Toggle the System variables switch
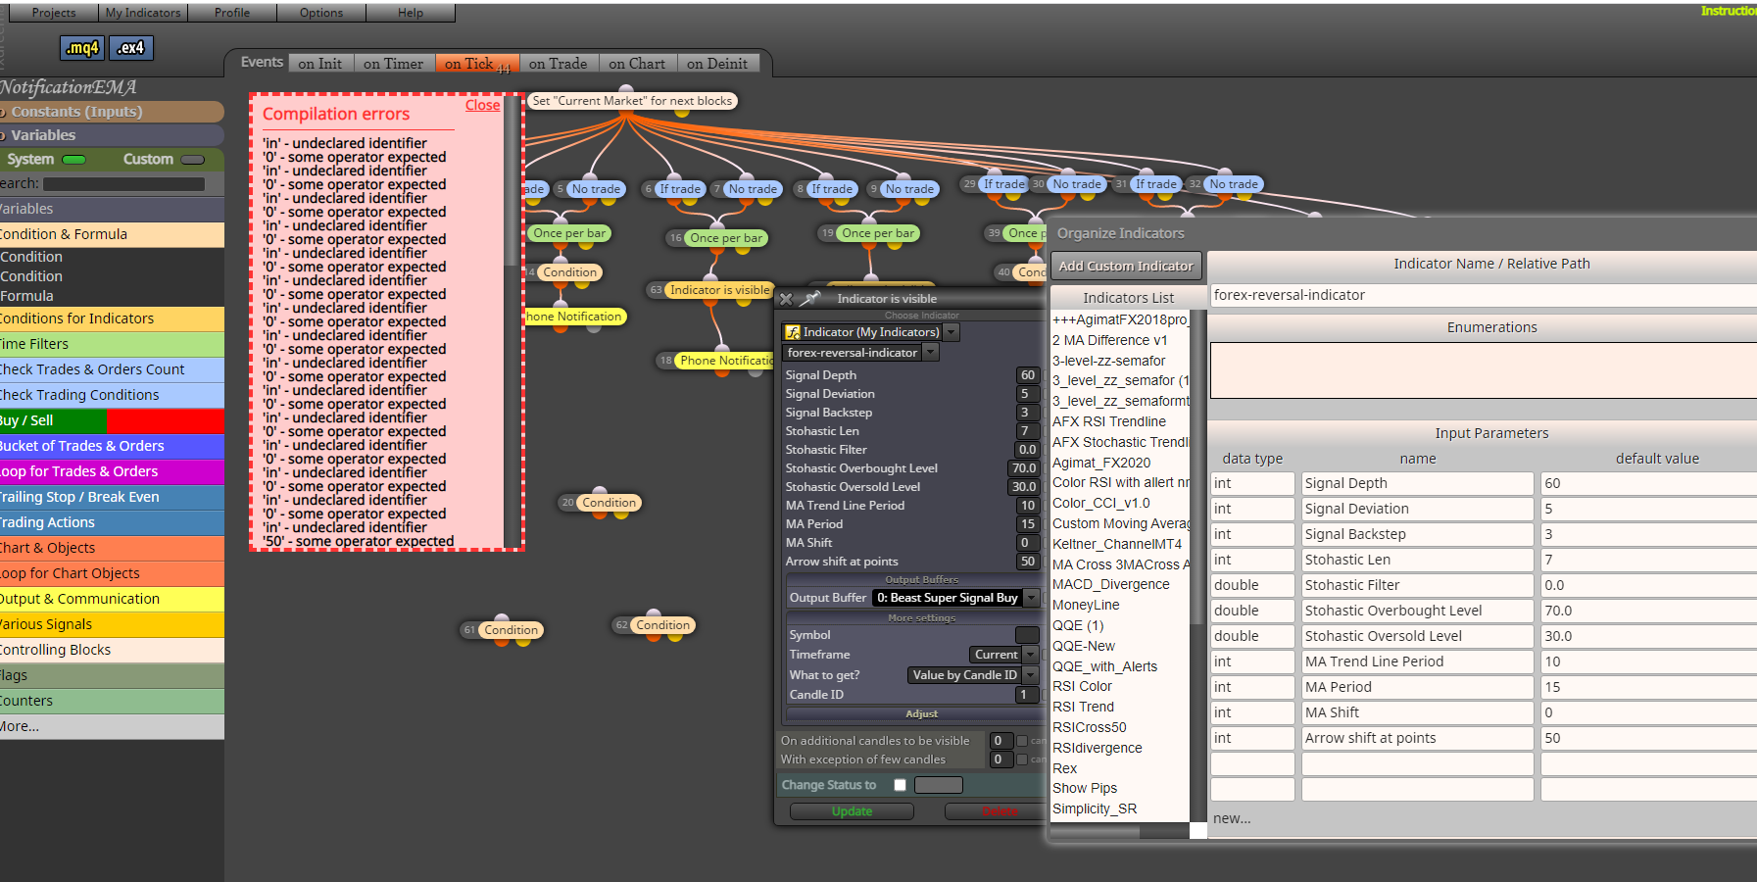This screenshot has height=882, width=1757. (74, 160)
